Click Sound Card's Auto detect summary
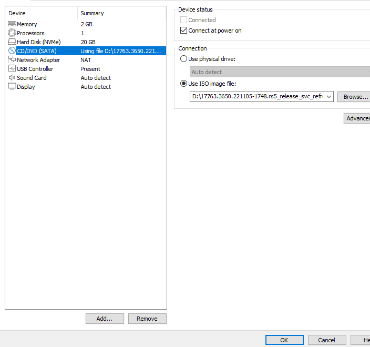Image resolution: width=370 pixels, height=347 pixels. 96,78
